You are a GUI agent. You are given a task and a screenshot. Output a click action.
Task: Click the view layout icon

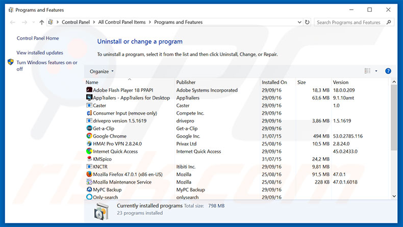pos(367,71)
